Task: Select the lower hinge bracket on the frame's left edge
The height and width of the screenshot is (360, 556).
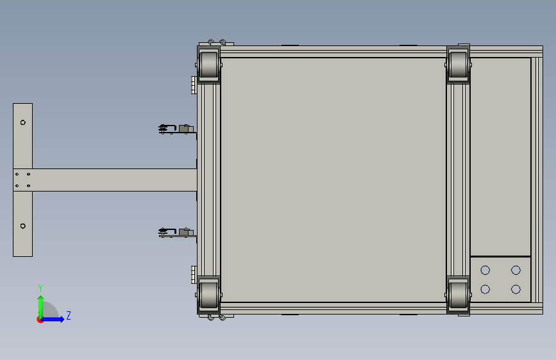Action: coord(194,275)
